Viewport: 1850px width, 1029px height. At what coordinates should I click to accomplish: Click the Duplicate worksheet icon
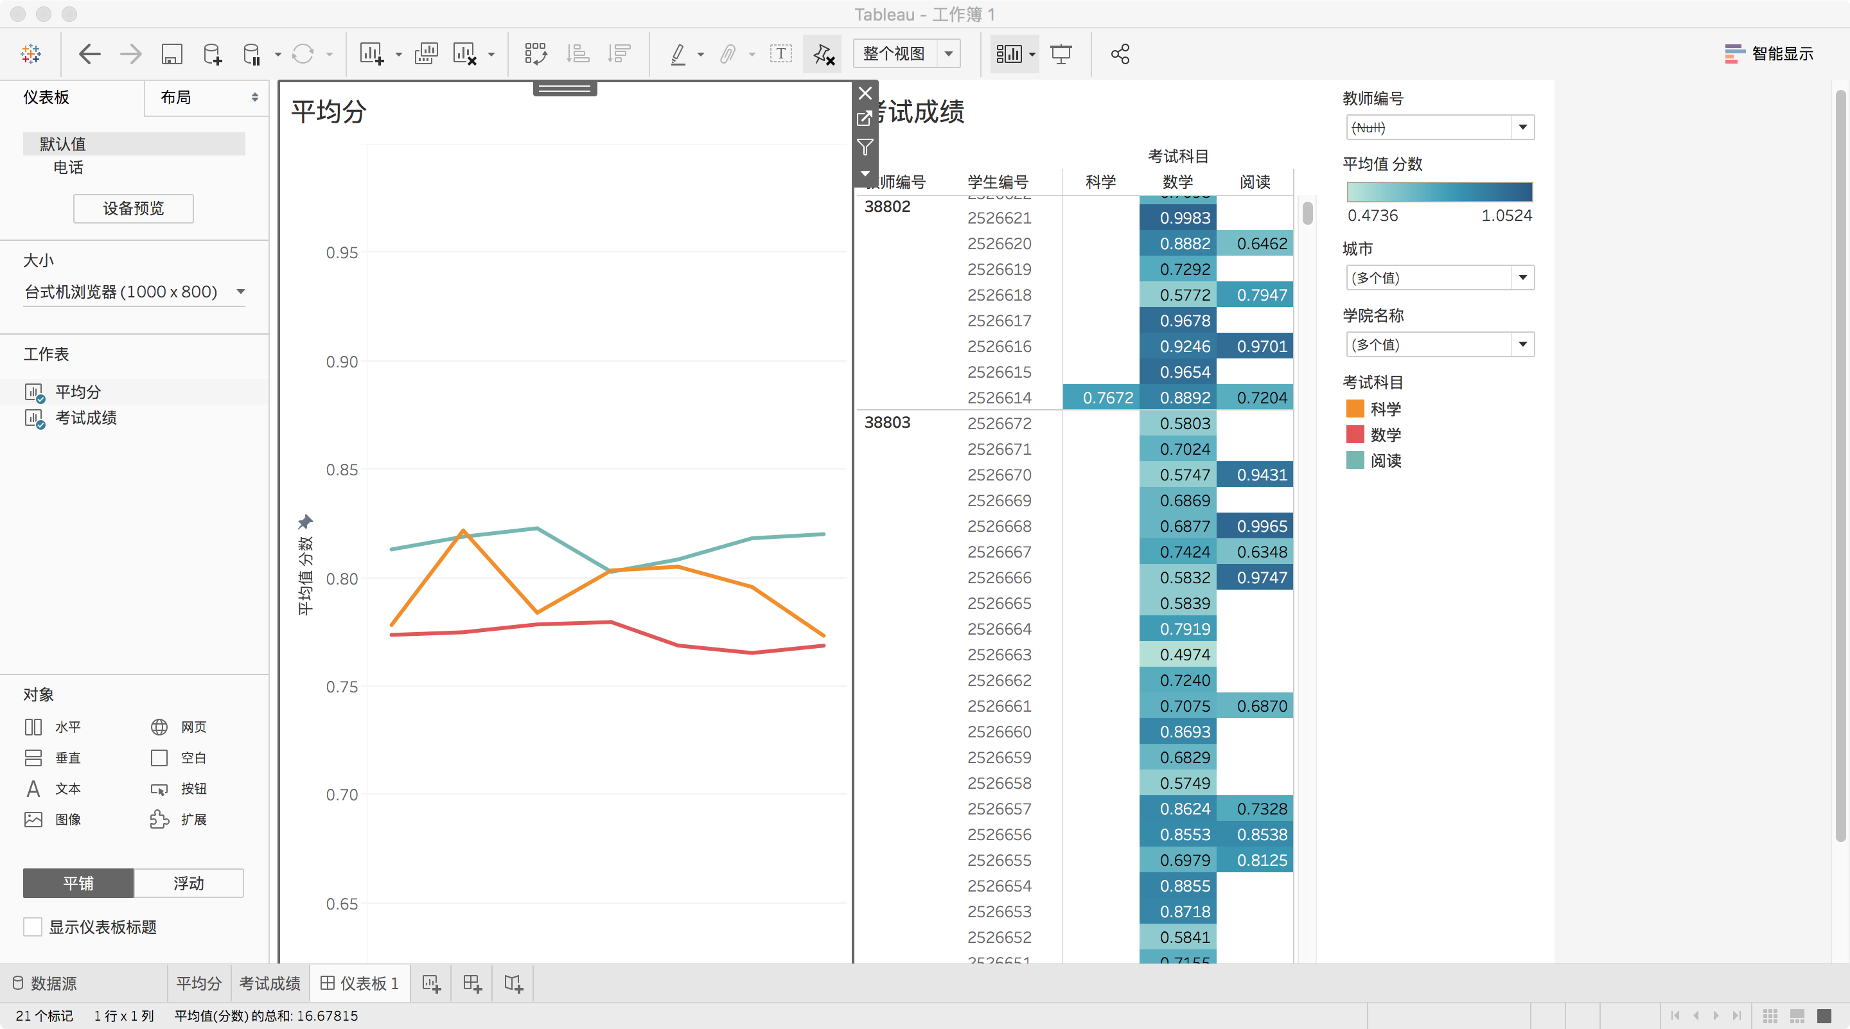(426, 54)
